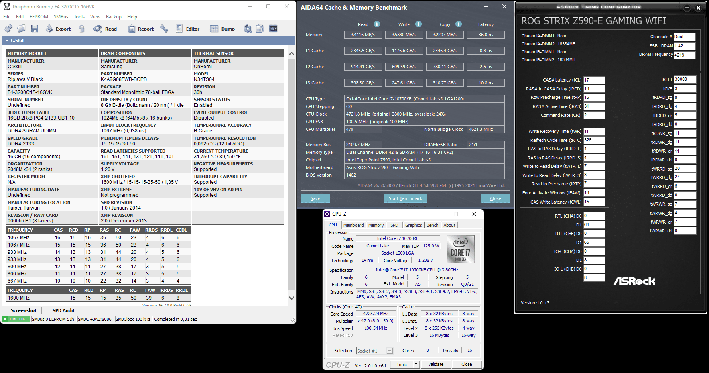Close the ASRock Timing Configurator window

[698, 8]
